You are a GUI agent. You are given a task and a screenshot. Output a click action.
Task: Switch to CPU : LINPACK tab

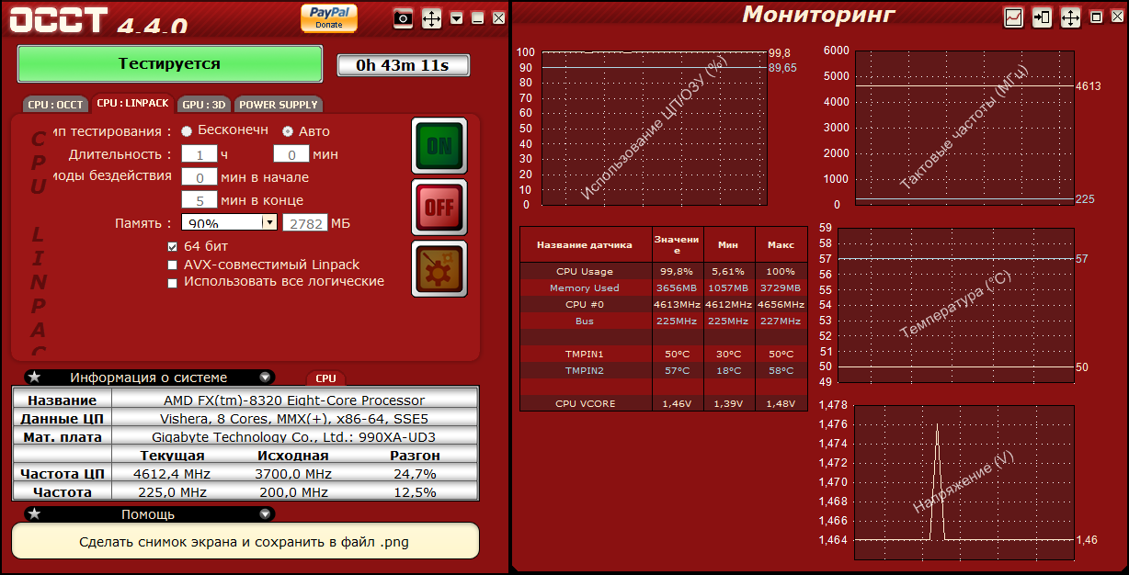(x=133, y=104)
